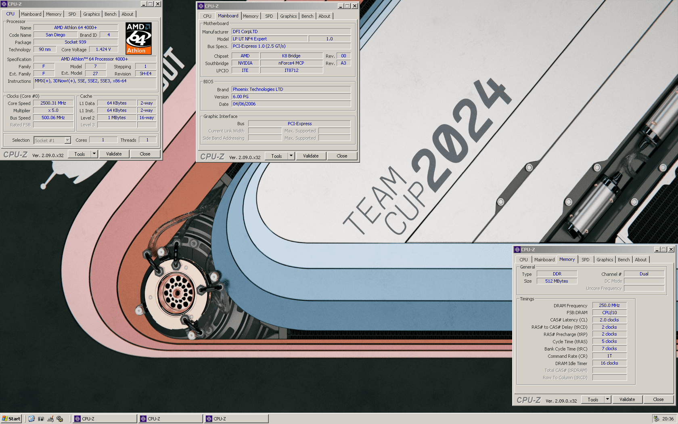
Task: Switch to the Mainboard tab in the CPU-tab window
Action: pos(31,14)
